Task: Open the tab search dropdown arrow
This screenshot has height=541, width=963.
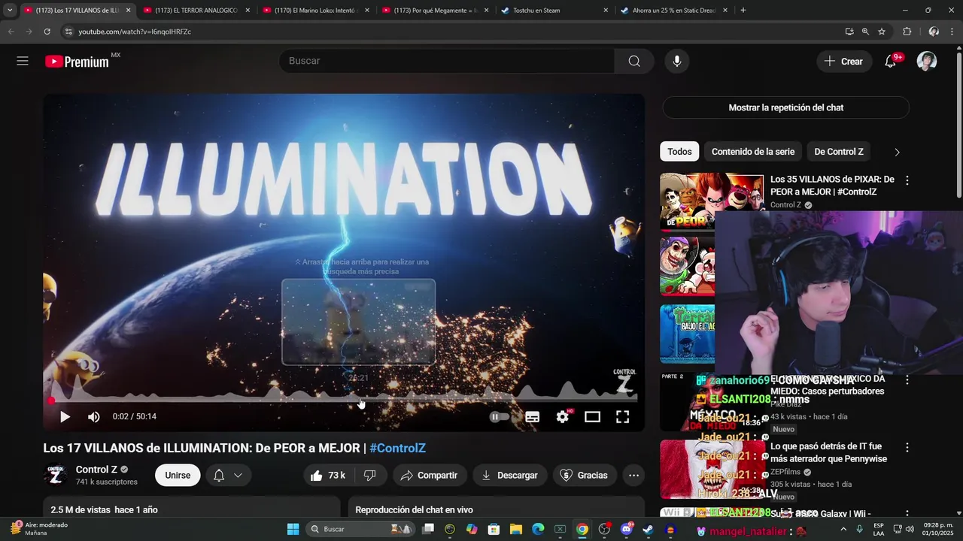Action: pos(10,11)
